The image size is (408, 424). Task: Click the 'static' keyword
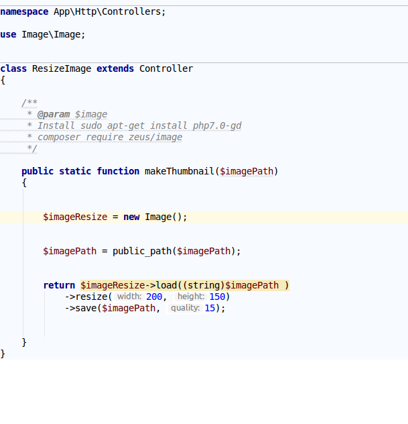tap(75, 171)
